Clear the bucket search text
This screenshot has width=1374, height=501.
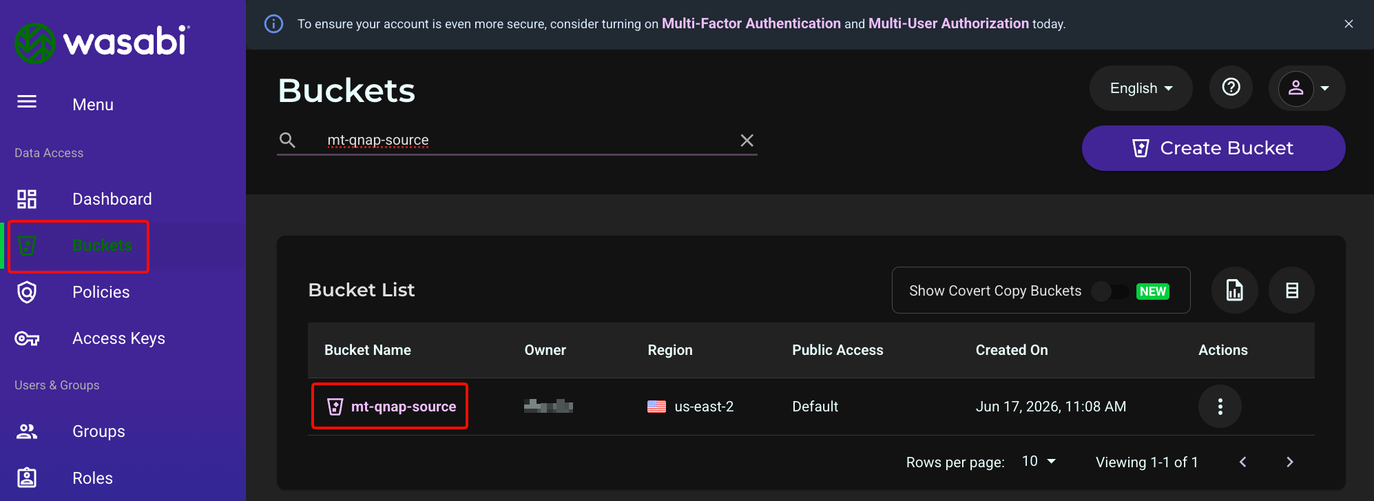tap(747, 141)
